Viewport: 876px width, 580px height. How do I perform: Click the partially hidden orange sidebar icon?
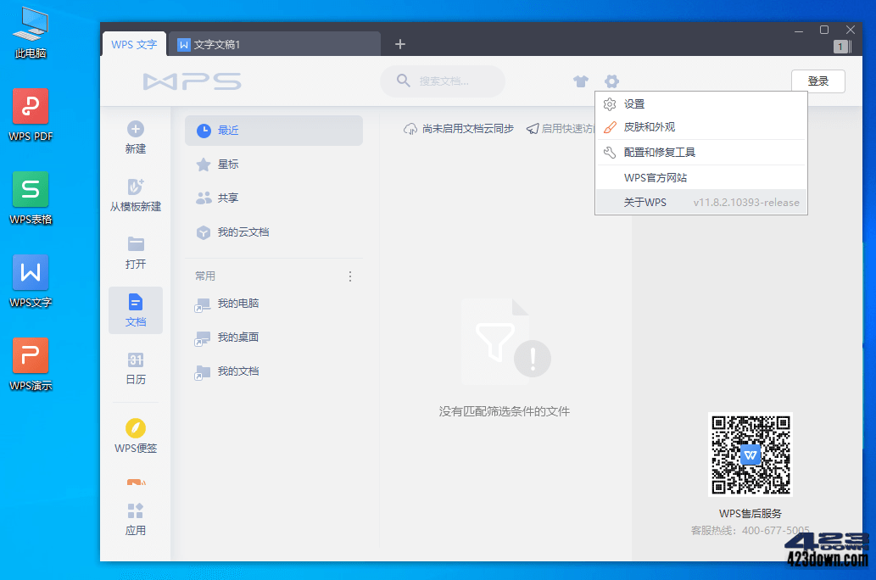tap(136, 482)
